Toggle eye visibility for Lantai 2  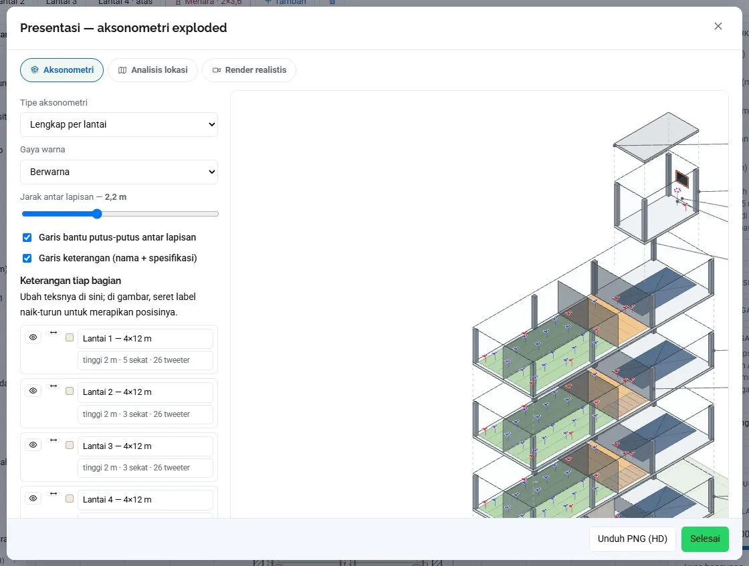tap(33, 391)
